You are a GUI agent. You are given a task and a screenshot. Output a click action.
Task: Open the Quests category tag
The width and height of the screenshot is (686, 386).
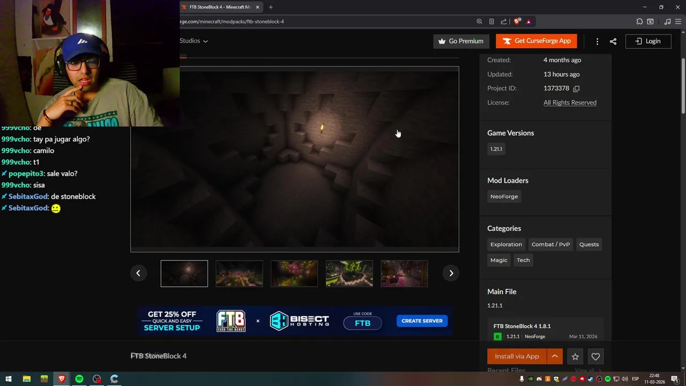[x=589, y=244]
